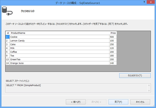Screen dimensions: 156x108
Task: Click the scroll down arrow in SELECT statement box
Action: pyautogui.click(x=149, y=91)
